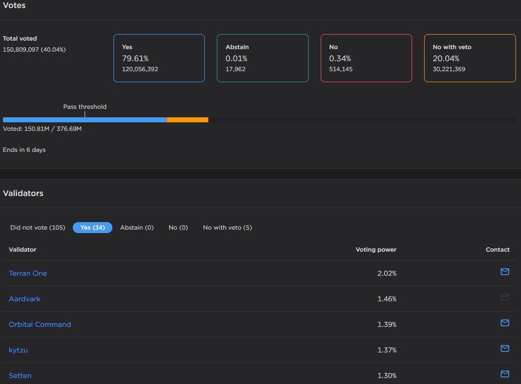Click the blue Yes segment of vote bar
This screenshot has width=521, height=384.
click(84, 120)
